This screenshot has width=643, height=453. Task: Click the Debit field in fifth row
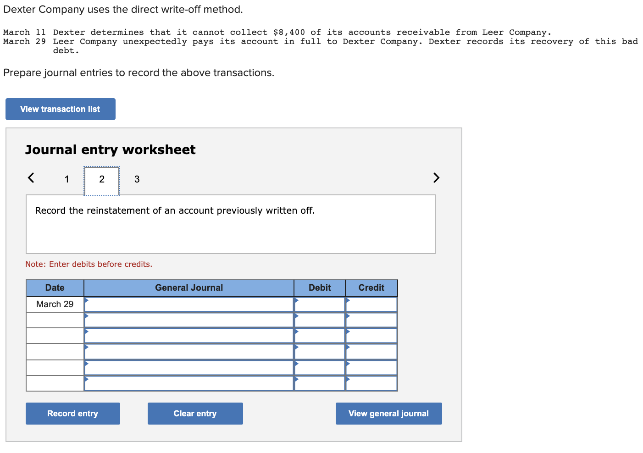tap(320, 368)
